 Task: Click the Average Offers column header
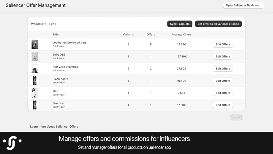point(181,35)
